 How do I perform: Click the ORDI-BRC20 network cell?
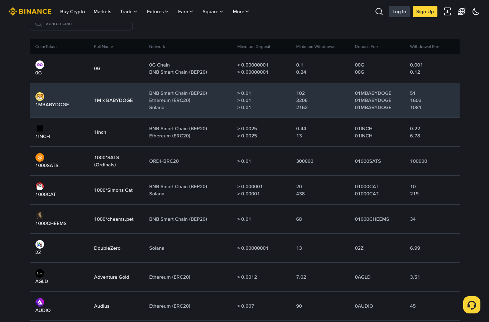(x=164, y=161)
